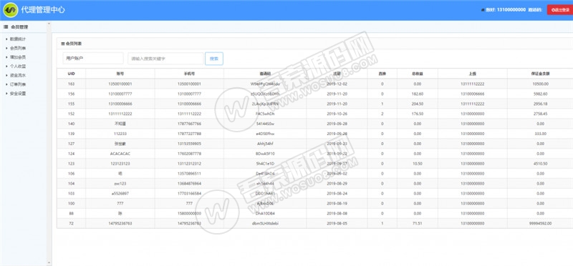Click account zxc123 in row UID 104
Screen dimensions: 573x266
point(120,184)
